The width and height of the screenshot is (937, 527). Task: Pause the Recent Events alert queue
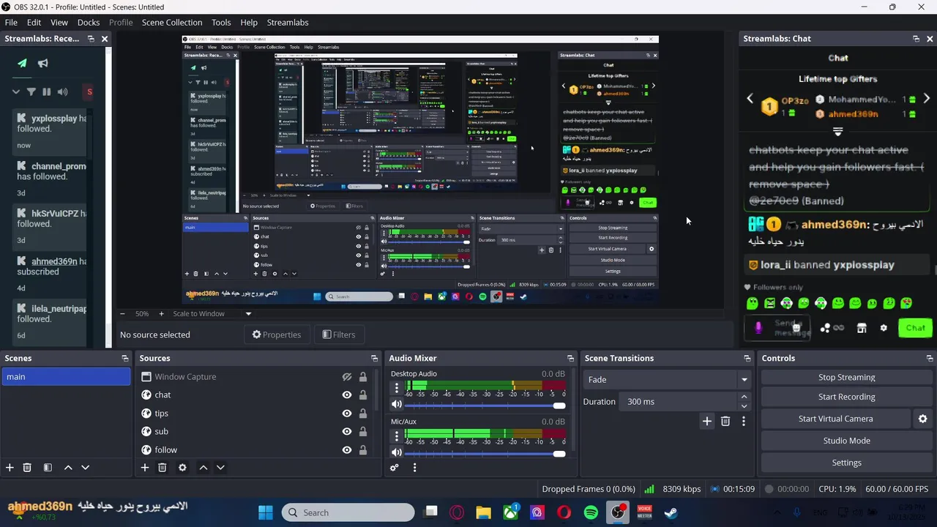pyautogui.click(x=47, y=91)
